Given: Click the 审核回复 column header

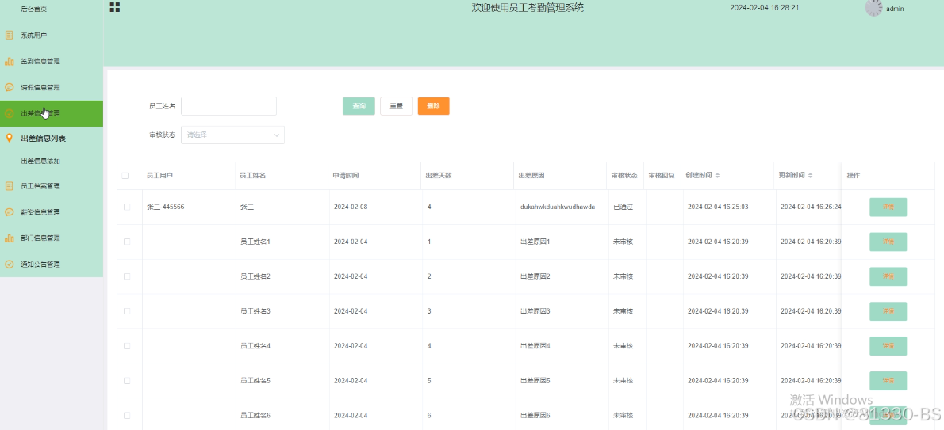Looking at the screenshot, I should coord(662,176).
